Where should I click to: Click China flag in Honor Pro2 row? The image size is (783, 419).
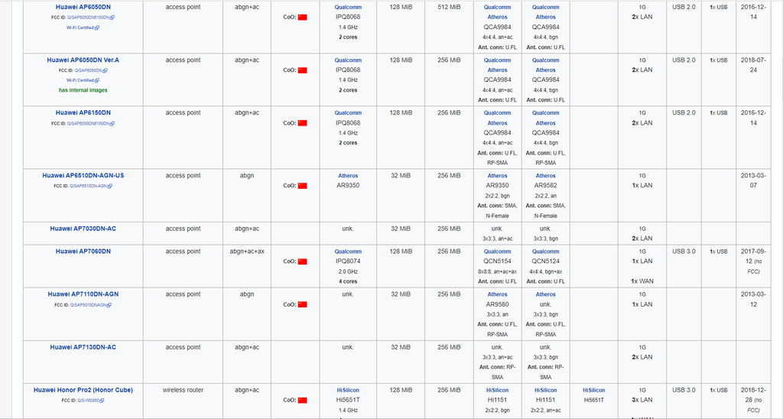(x=302, y=400)
